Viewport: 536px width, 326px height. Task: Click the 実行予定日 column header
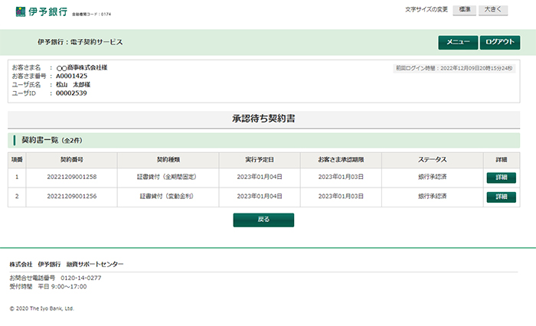click(260, 160)
